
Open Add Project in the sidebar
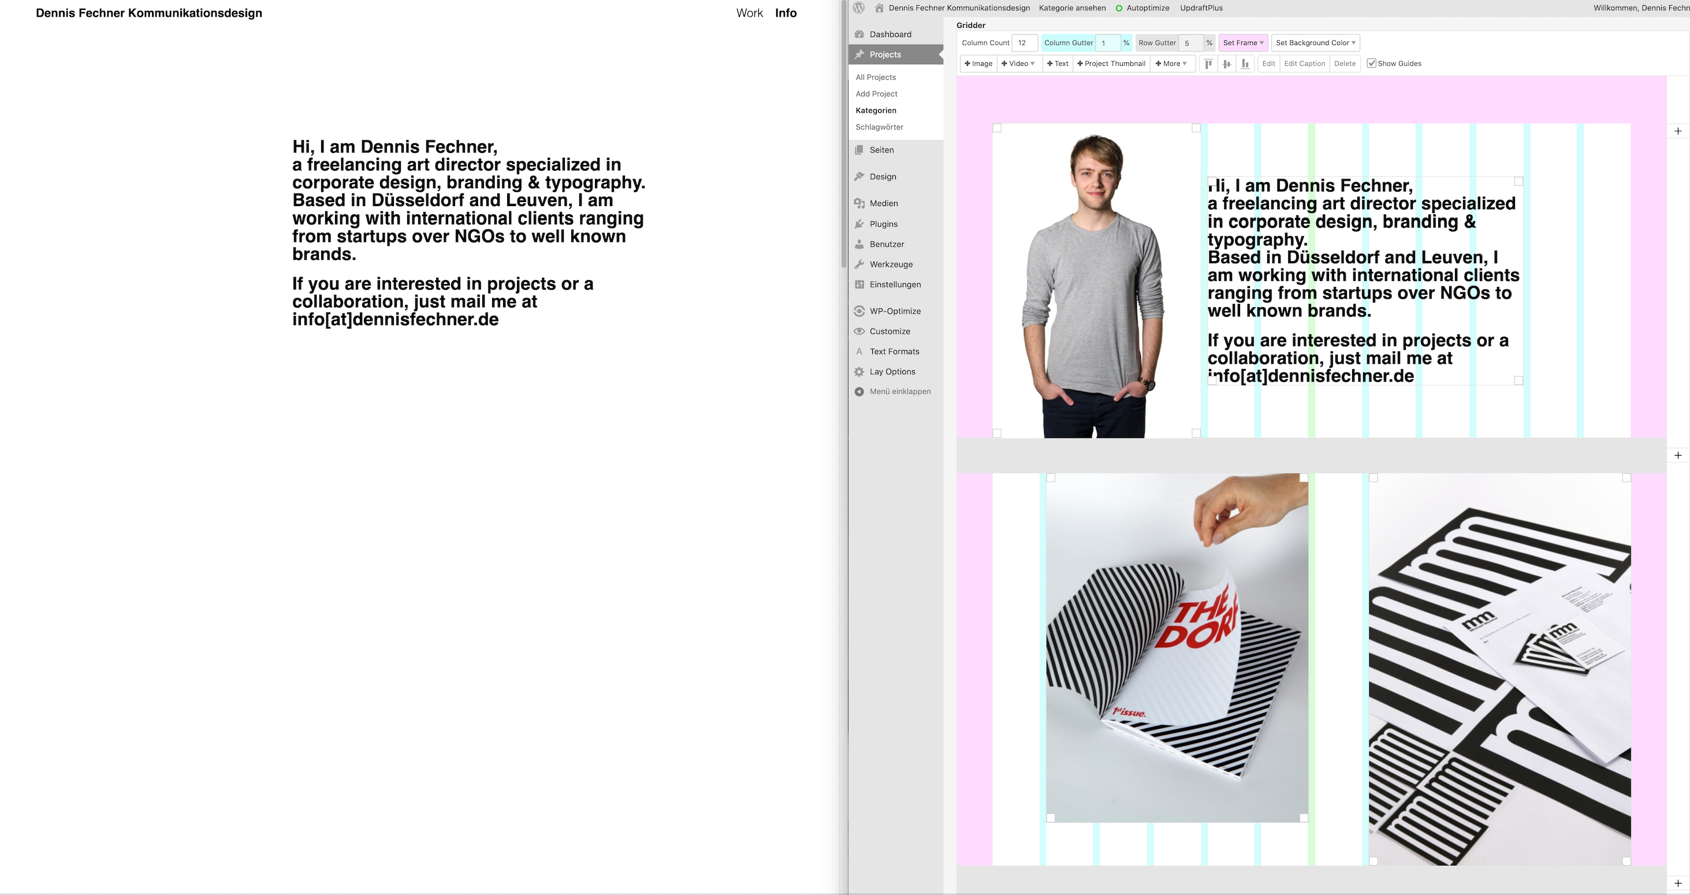click(877, 94)
